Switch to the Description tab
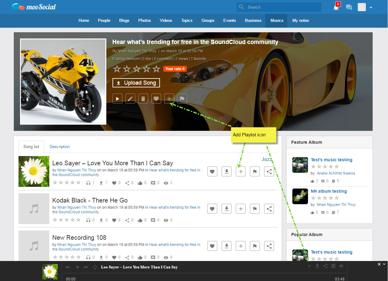The width and height of the screenshot is (388, 281). click(x=60, y=147)
